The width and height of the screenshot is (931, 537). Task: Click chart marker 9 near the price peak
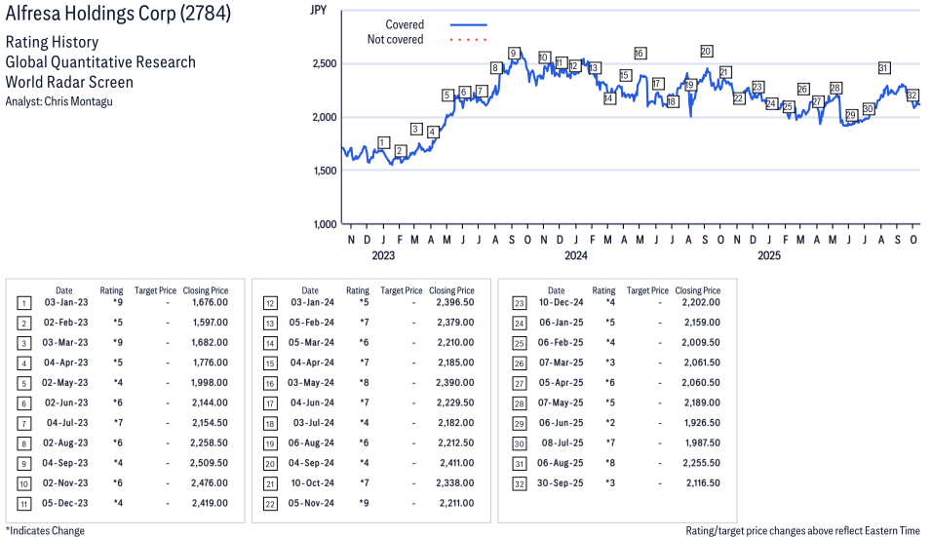pos(513,54)
